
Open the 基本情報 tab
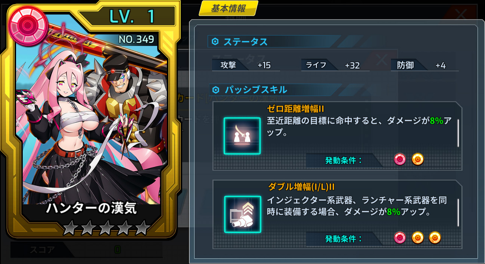coord(228,8)
